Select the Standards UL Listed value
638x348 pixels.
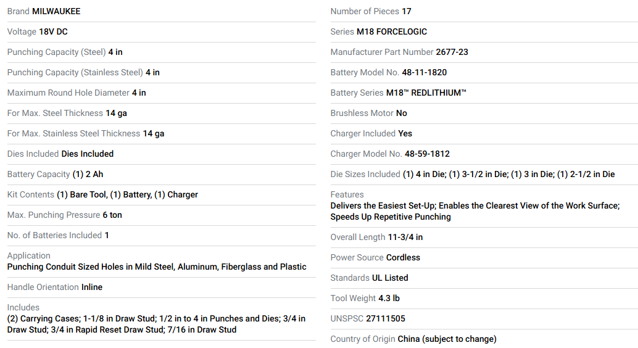pos(390,278)
